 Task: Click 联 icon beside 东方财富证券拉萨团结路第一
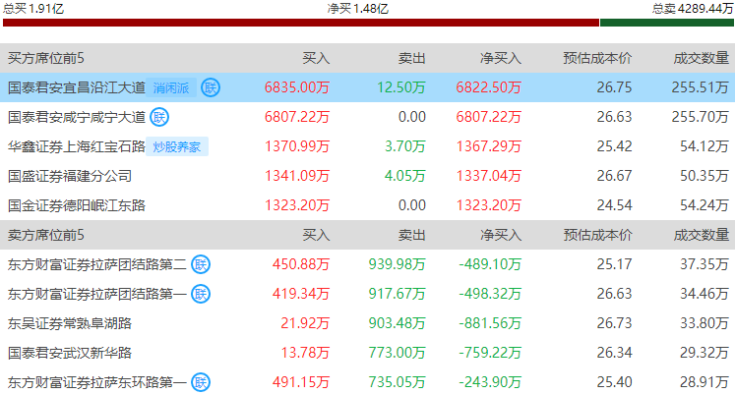(x=201, y=294)
